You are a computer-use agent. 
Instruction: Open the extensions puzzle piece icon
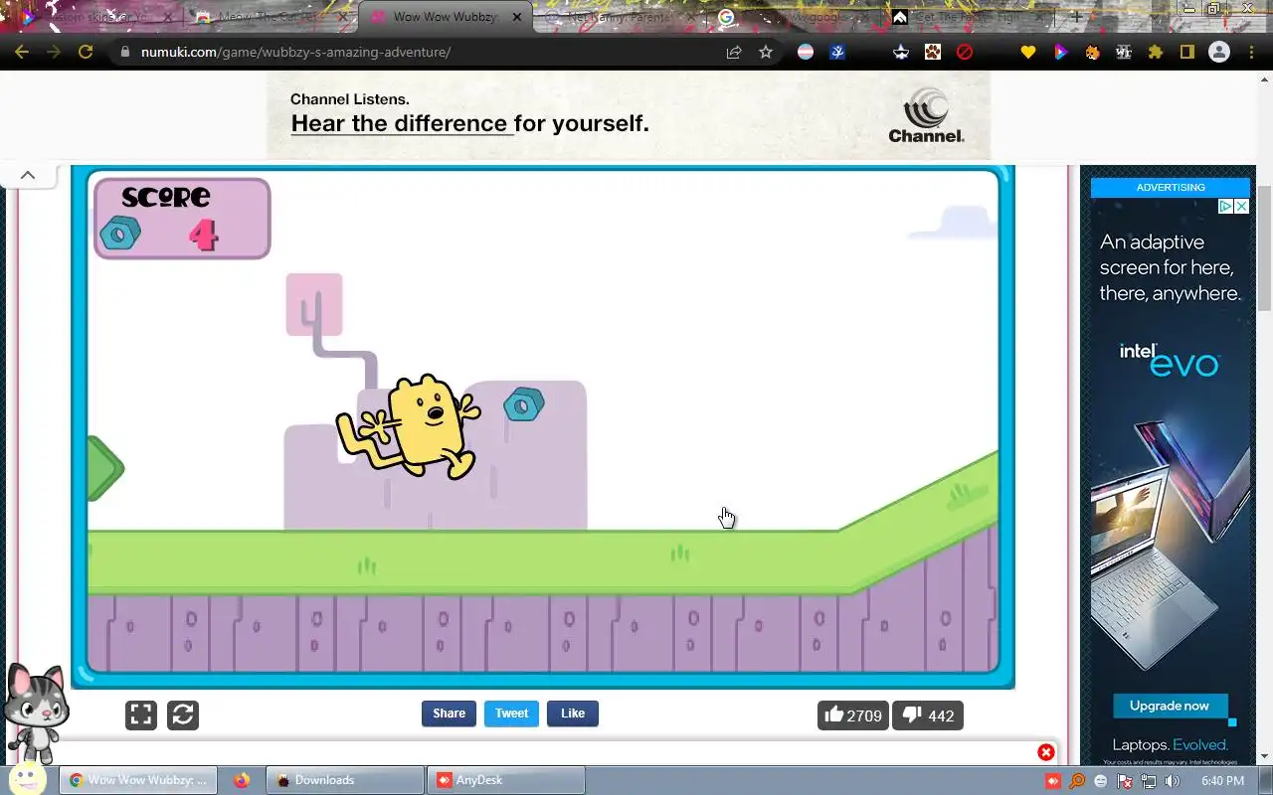tap(1156, 52)
